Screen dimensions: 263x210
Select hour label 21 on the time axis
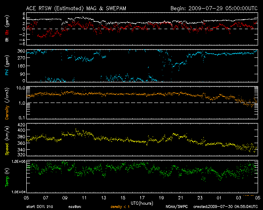pos(181,198)
